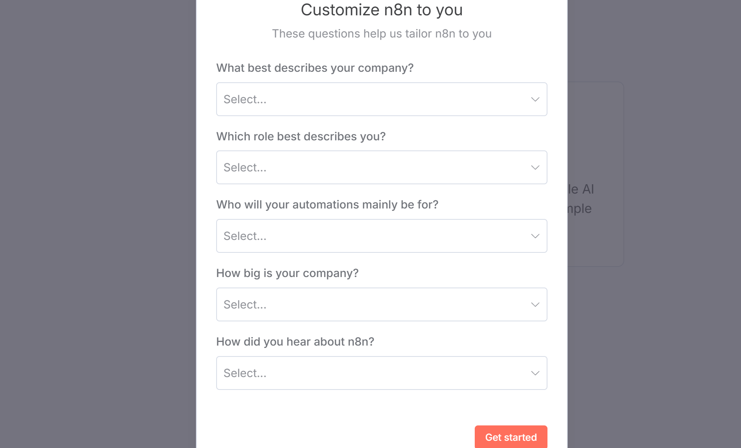Open 'Who will your automations mainly be for?' select
741x448 pixels.
coord(381,236)
